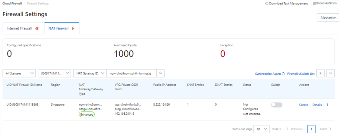Click the Total: 1 pagination text
This screenshot has width=339, height=136.
(276, 129)
